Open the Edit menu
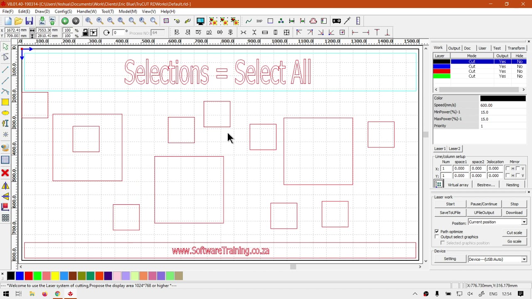The height and width of the screenshot is (299, 532). 24,12
